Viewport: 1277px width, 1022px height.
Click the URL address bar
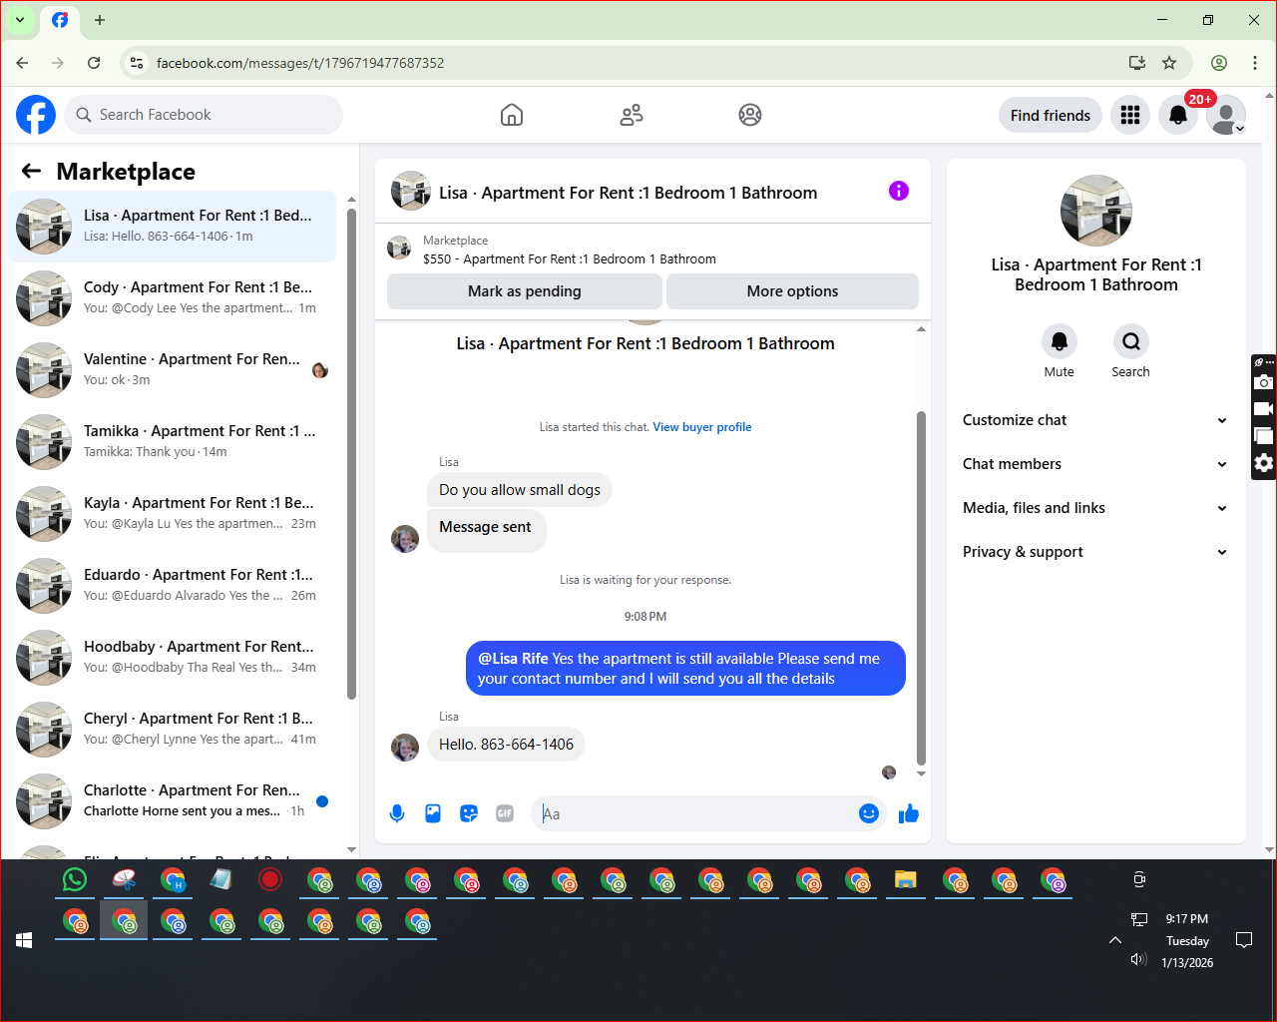[638, 63]
